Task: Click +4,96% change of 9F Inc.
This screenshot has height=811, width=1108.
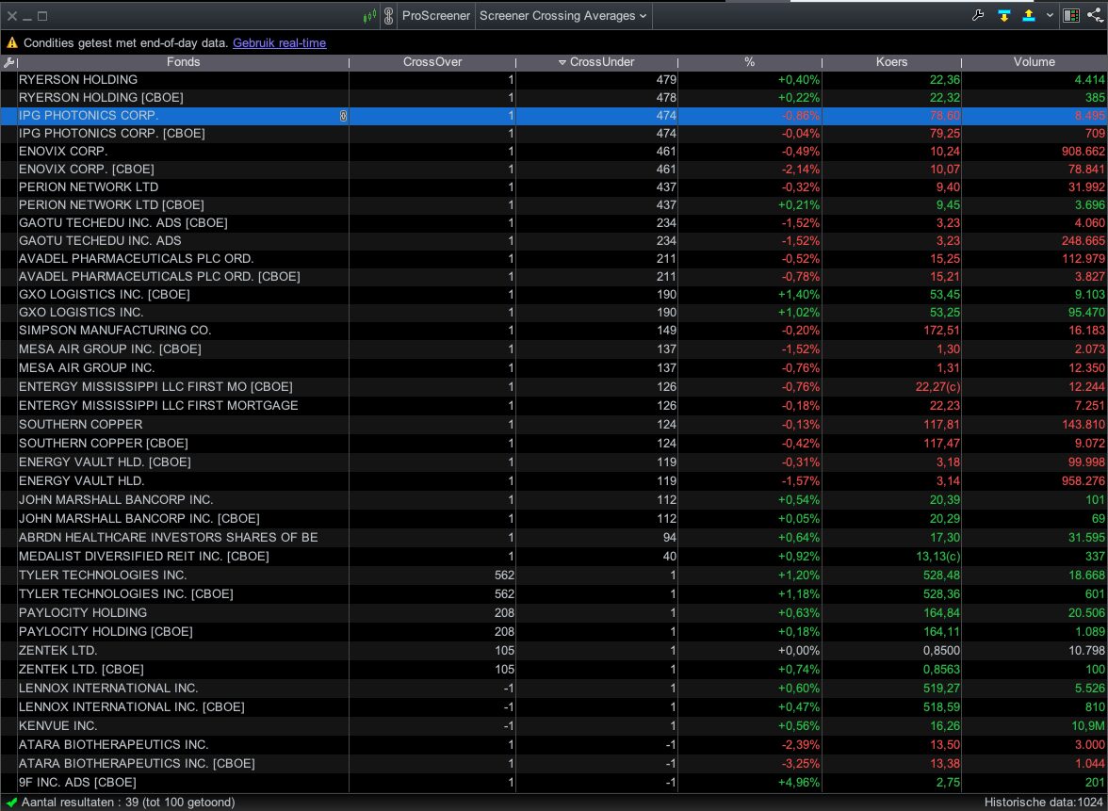Action: [x=799, y=783]
